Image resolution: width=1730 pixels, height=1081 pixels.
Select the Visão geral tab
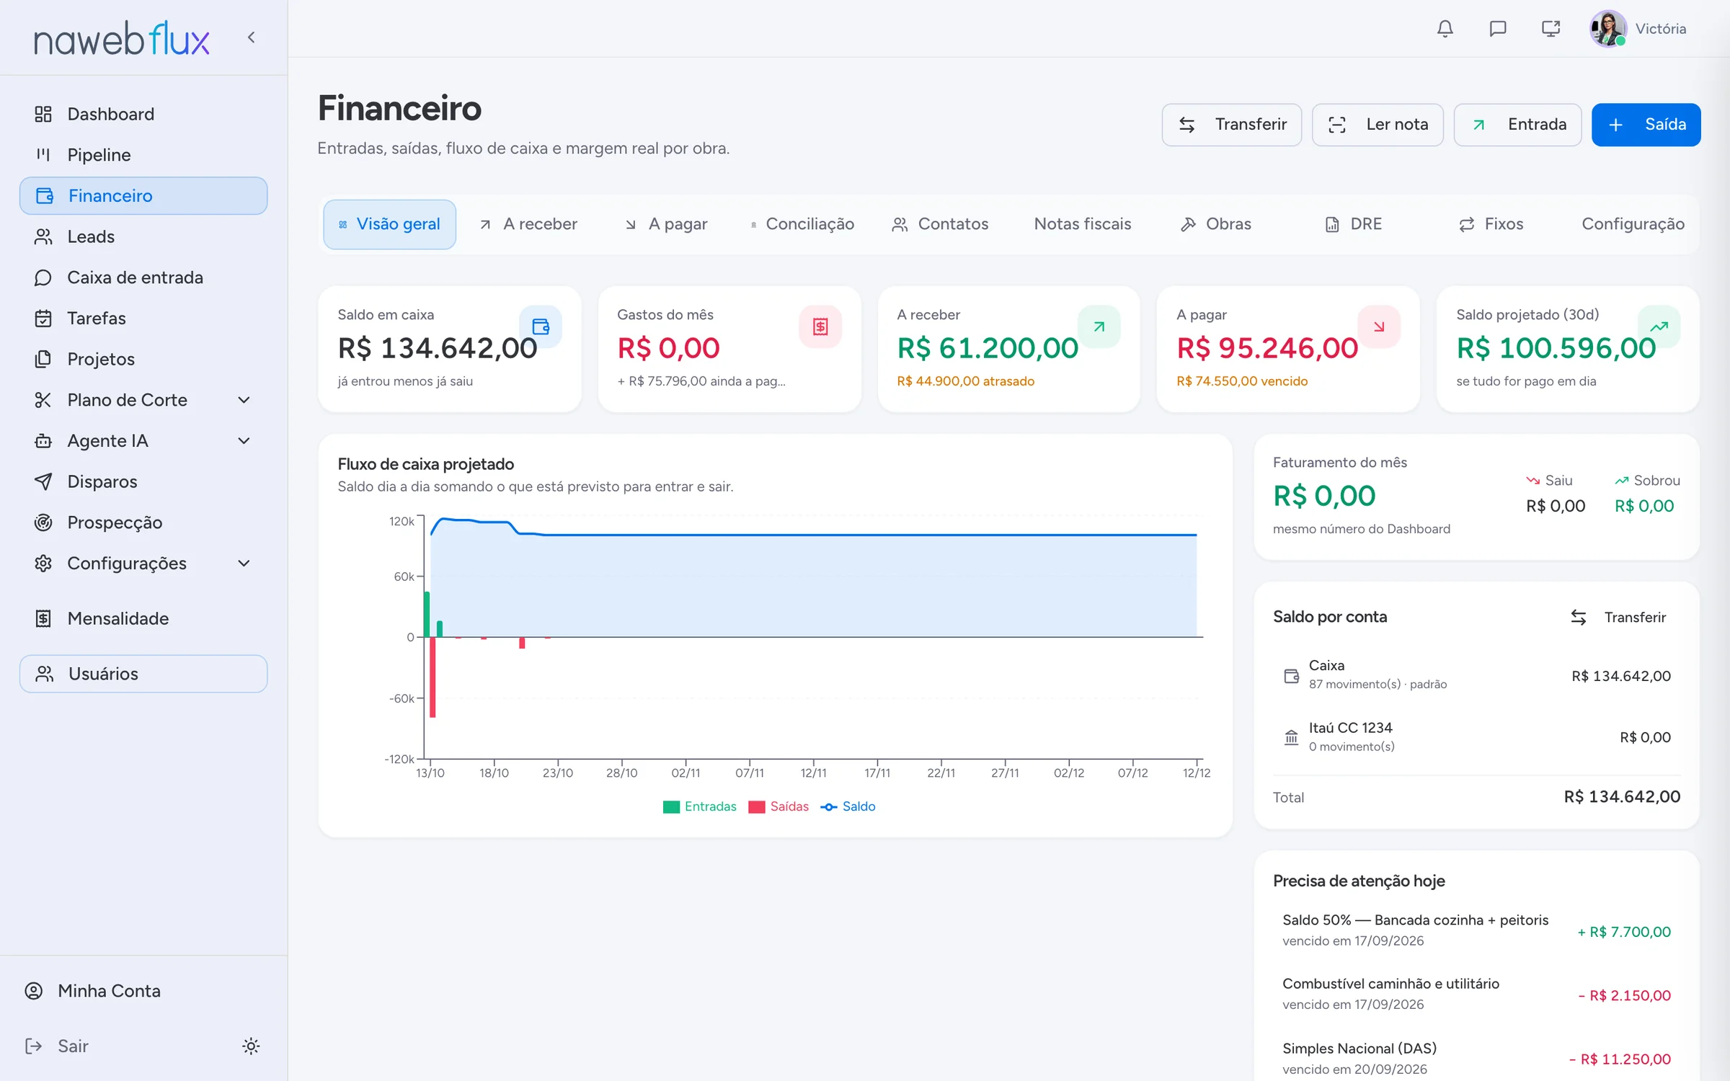click(x=389, y=224)
